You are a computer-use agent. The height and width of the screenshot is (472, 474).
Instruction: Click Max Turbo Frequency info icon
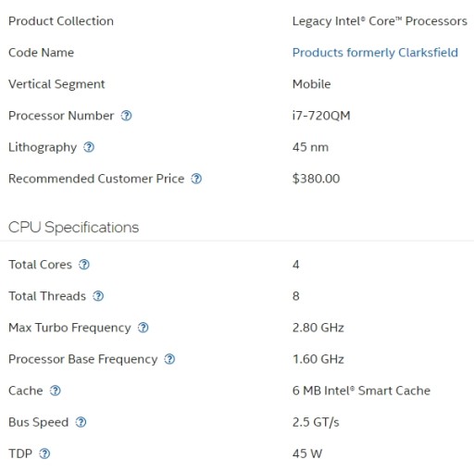tap(143, 328)
